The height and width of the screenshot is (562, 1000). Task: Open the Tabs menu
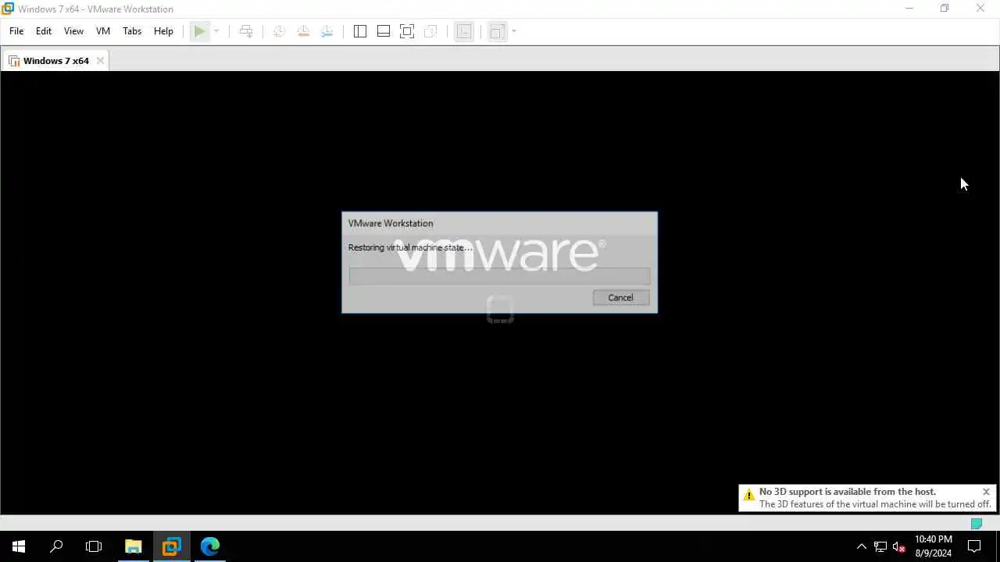[132, 31]
